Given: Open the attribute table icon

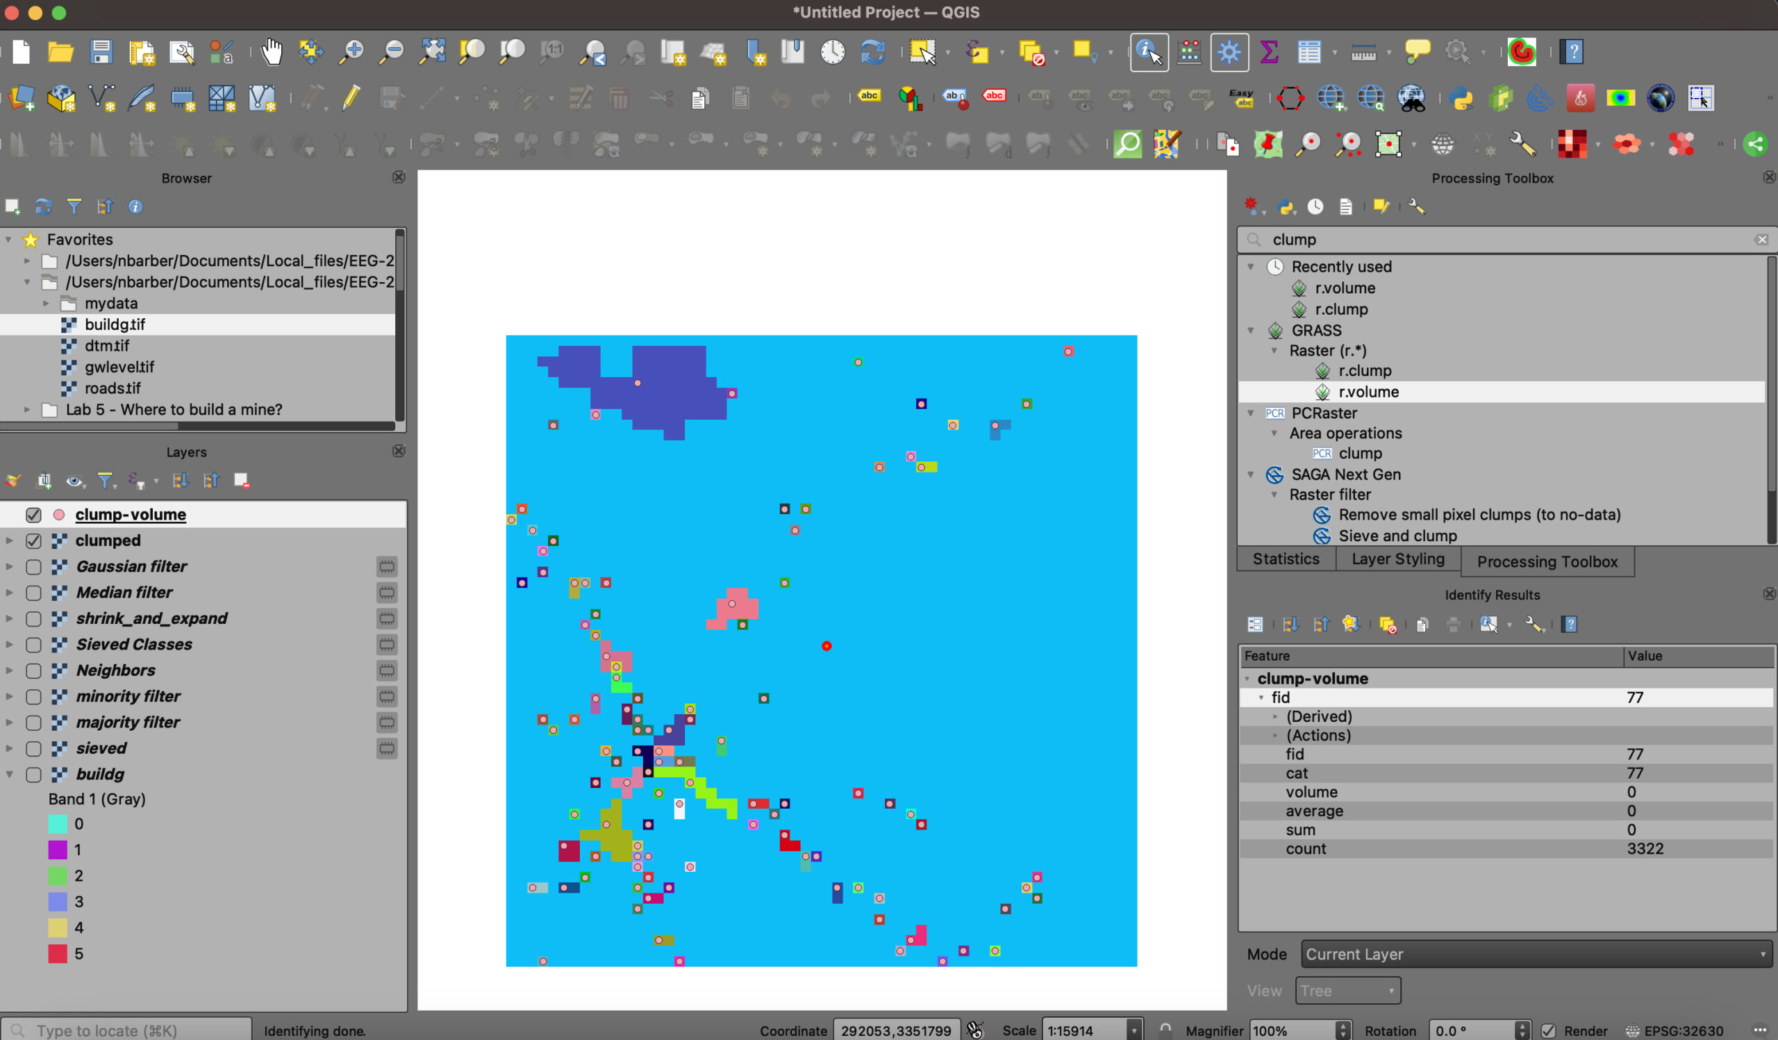Looking at the screenshot, I should [1308, 51].
